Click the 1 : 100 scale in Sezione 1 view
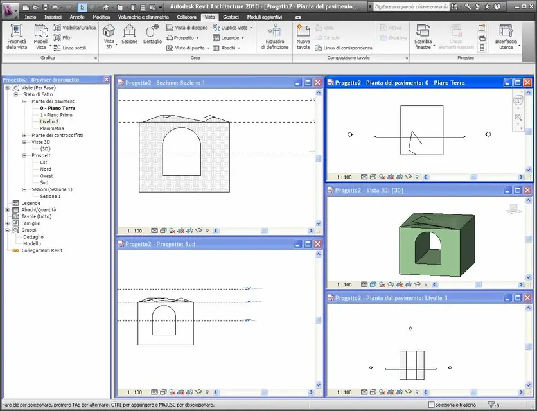This screenshot has height=411, width=537. (x=134, y=231)
